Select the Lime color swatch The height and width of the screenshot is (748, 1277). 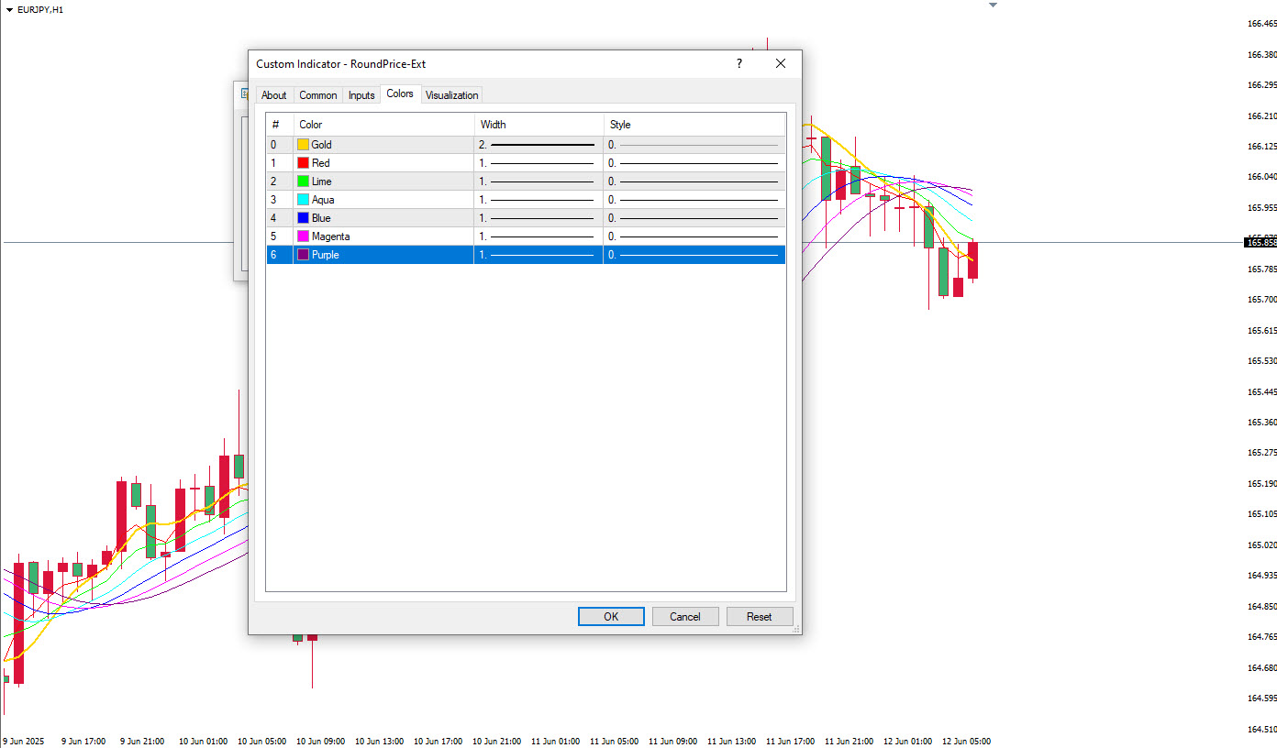point(303,181)
